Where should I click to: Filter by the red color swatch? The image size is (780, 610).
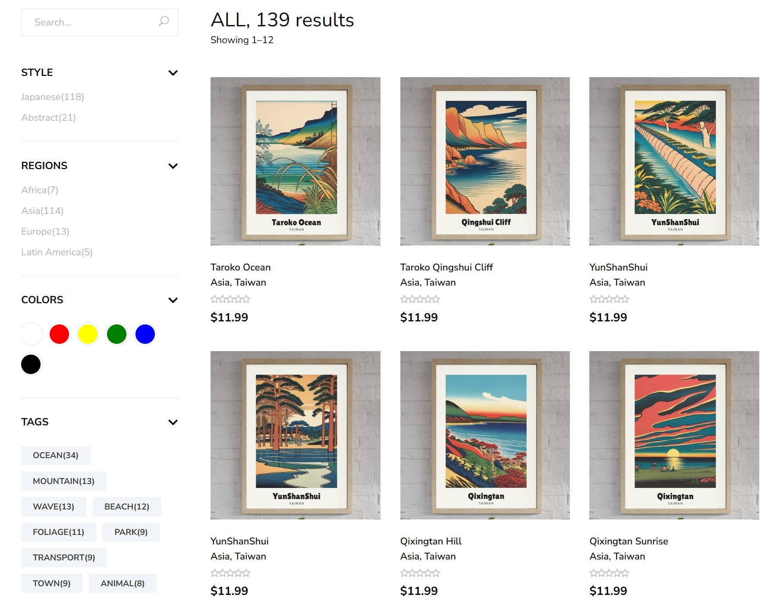(x=59, y=334)
